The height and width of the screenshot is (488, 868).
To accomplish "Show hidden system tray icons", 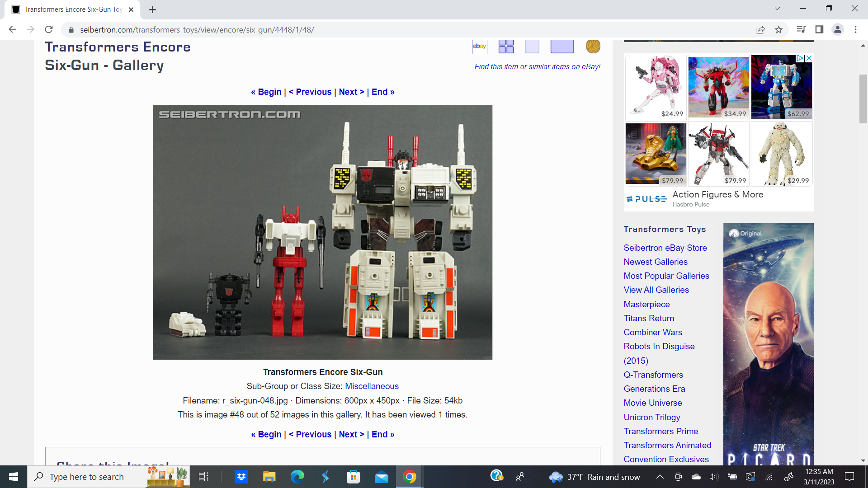I will pyautogui.click(x=660, y=477).
